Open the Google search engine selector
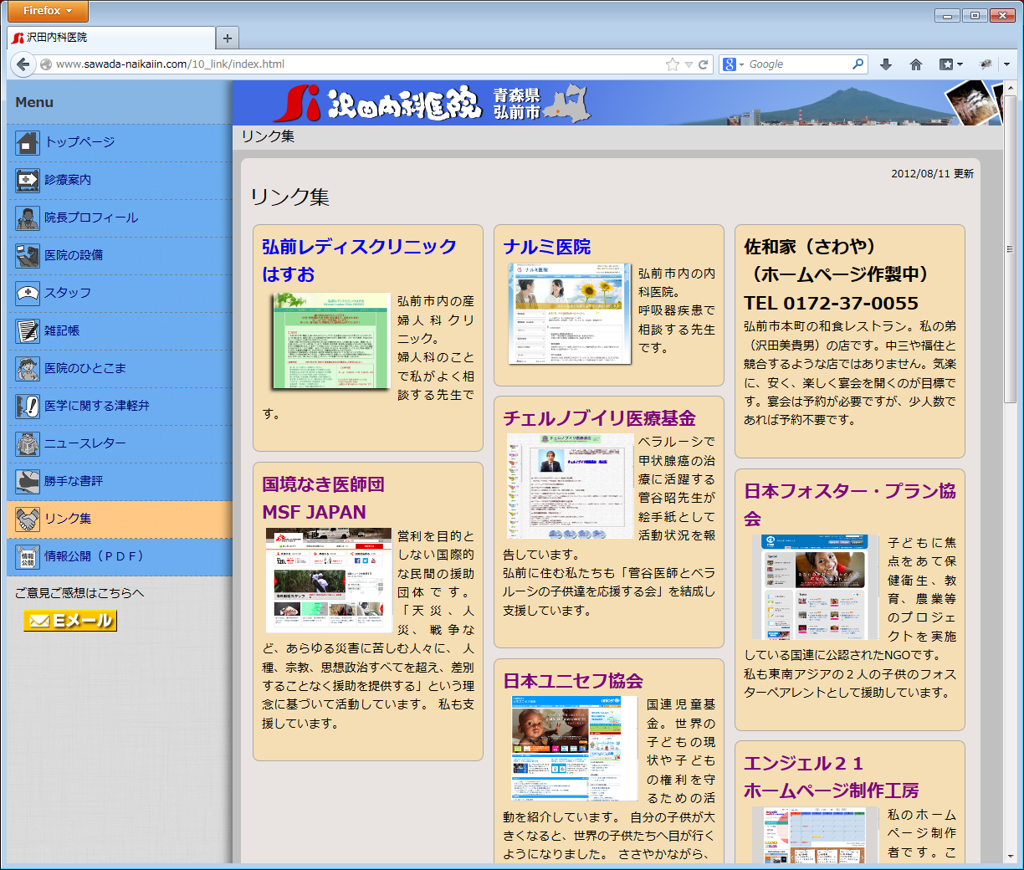 pos(733,64)
